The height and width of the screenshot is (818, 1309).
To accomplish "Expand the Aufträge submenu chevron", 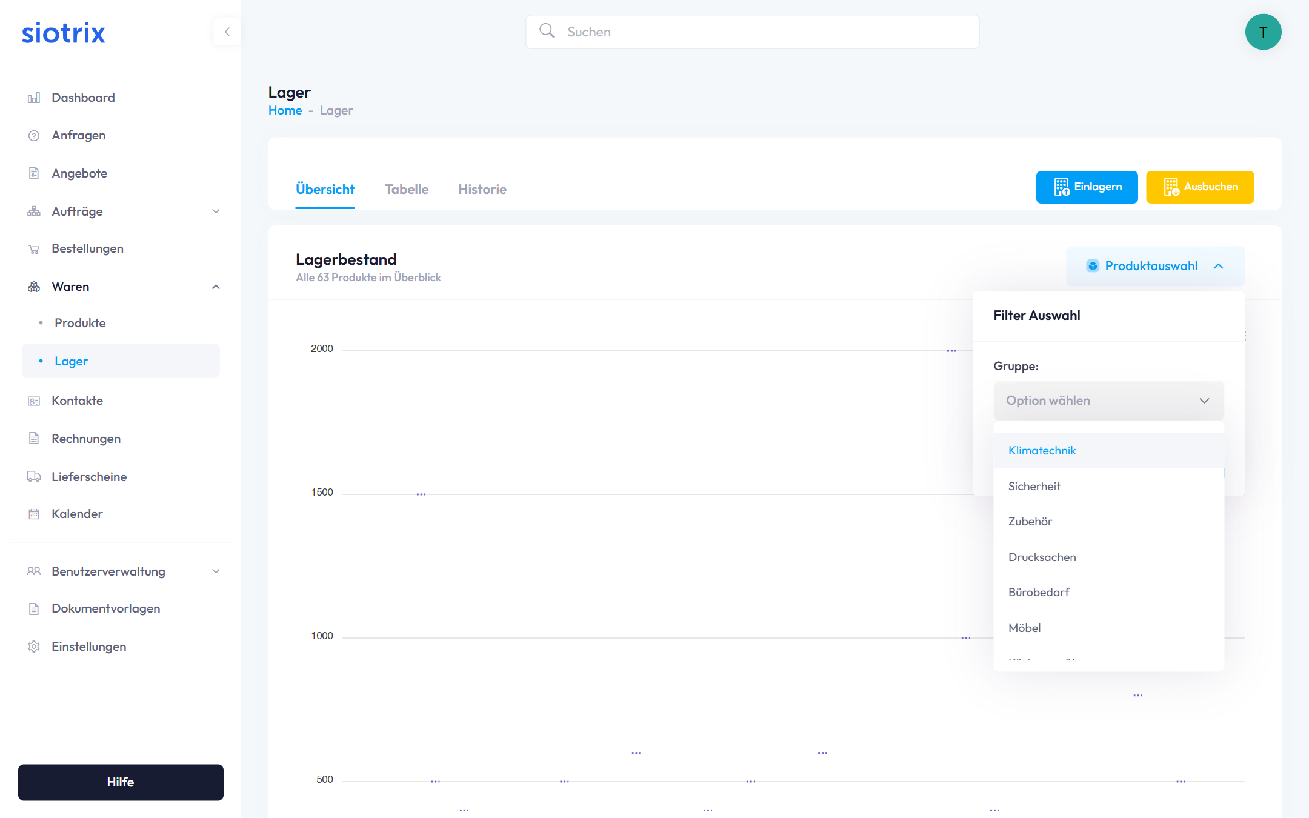I will (x=216, y=211).
